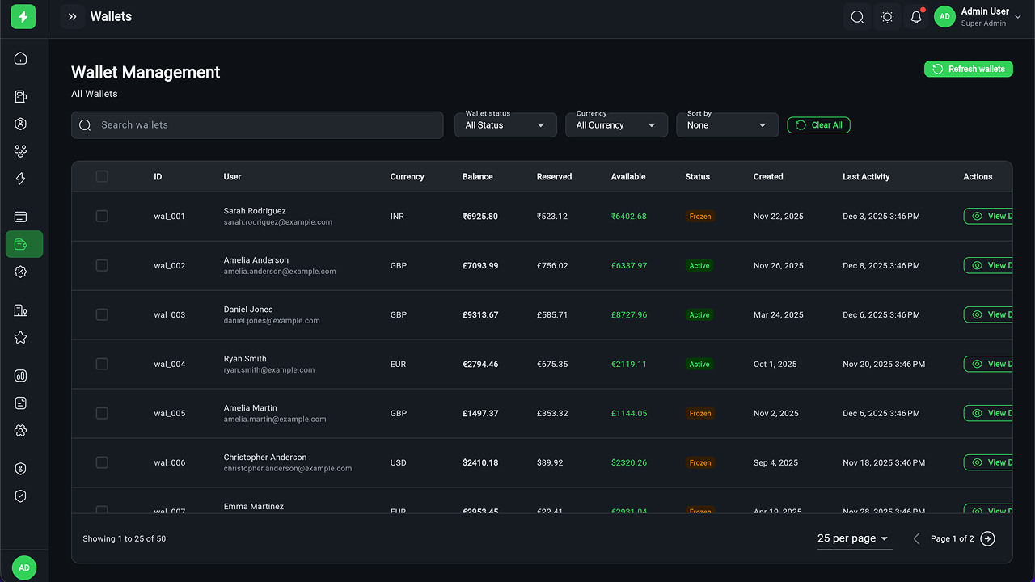
Task: Open the fuel station icon in sidebar
Action: 21,97
